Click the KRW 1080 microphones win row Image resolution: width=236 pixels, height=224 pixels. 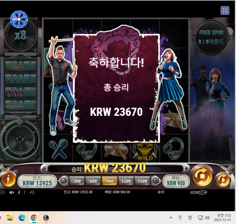pyautogui.click(x=21, y=79)
